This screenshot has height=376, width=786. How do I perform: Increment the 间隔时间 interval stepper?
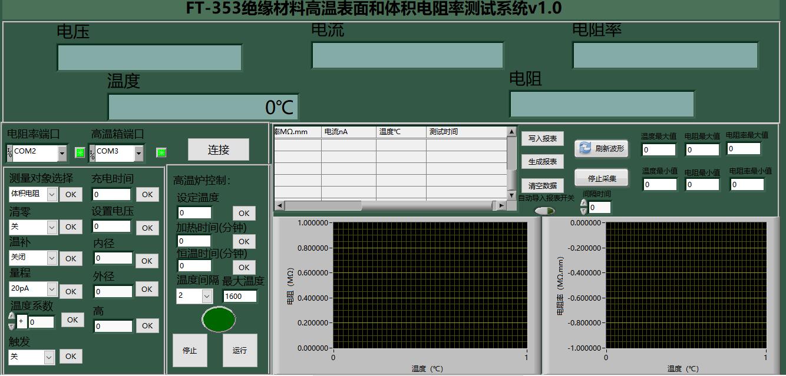tap(583, 204)
